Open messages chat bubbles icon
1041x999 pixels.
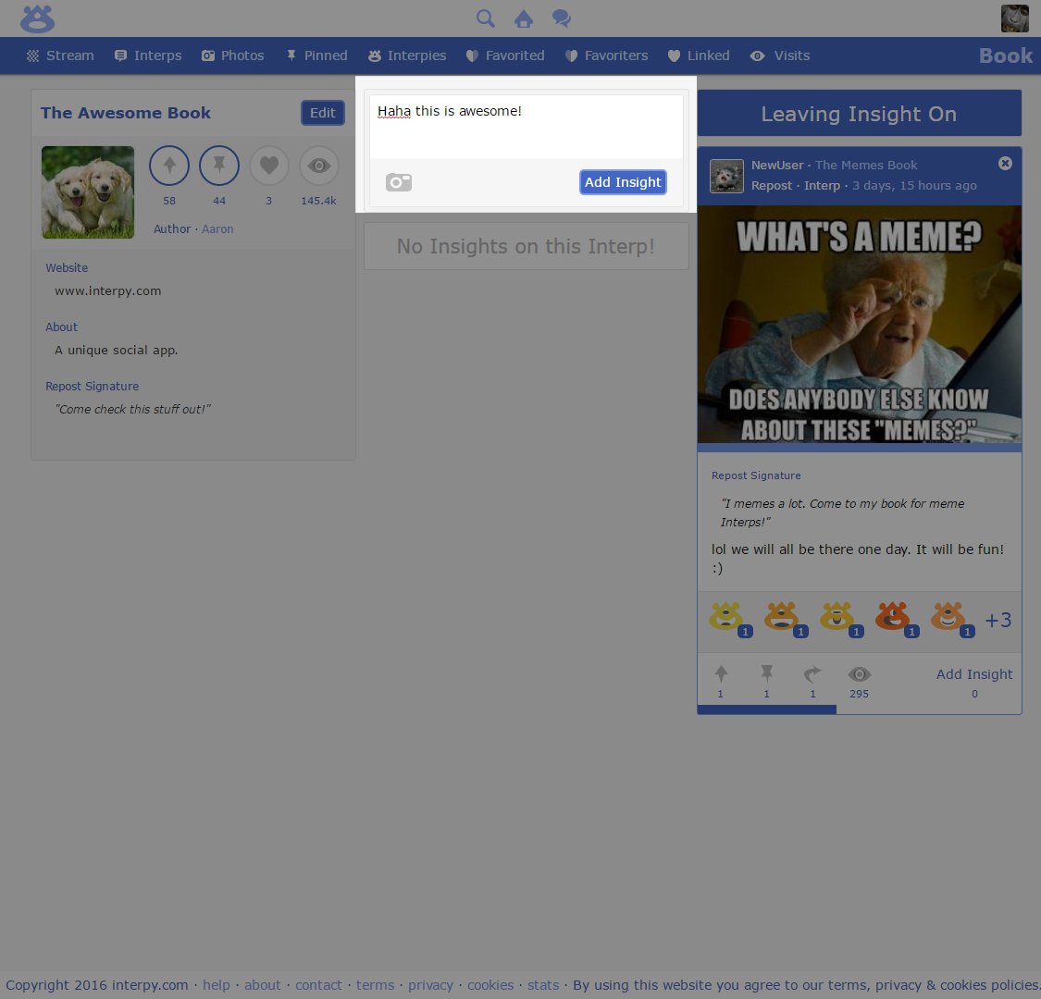click(x=562, y=18)
